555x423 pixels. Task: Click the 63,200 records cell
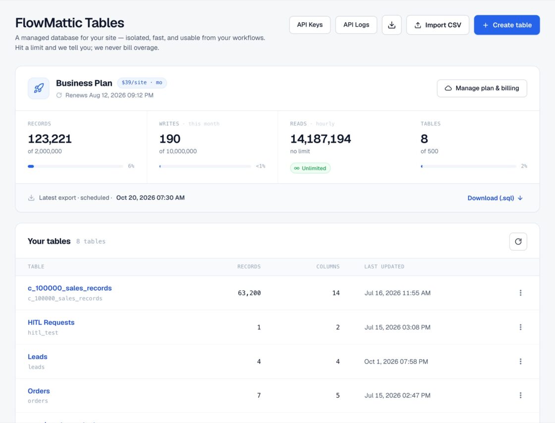coord(249,293)
